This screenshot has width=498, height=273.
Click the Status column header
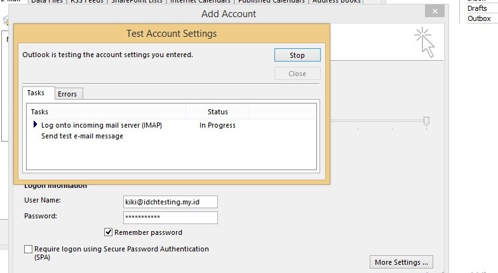217,112
